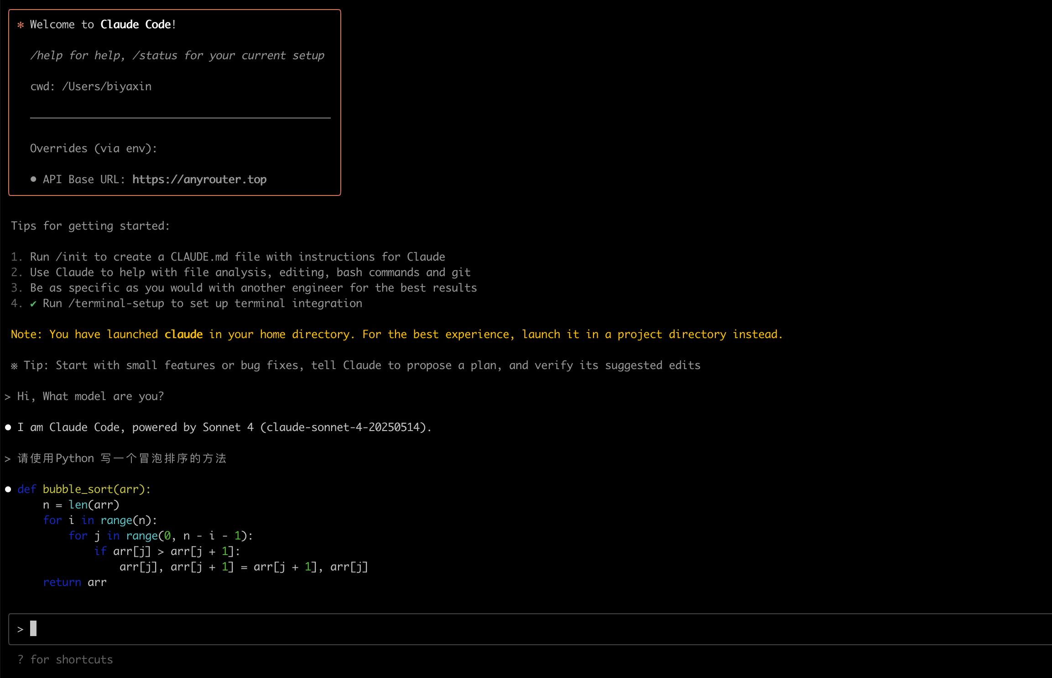Click the prompt input field
Screen dimensions: 1052x678
pyautogui.click(x=530, y=629)
